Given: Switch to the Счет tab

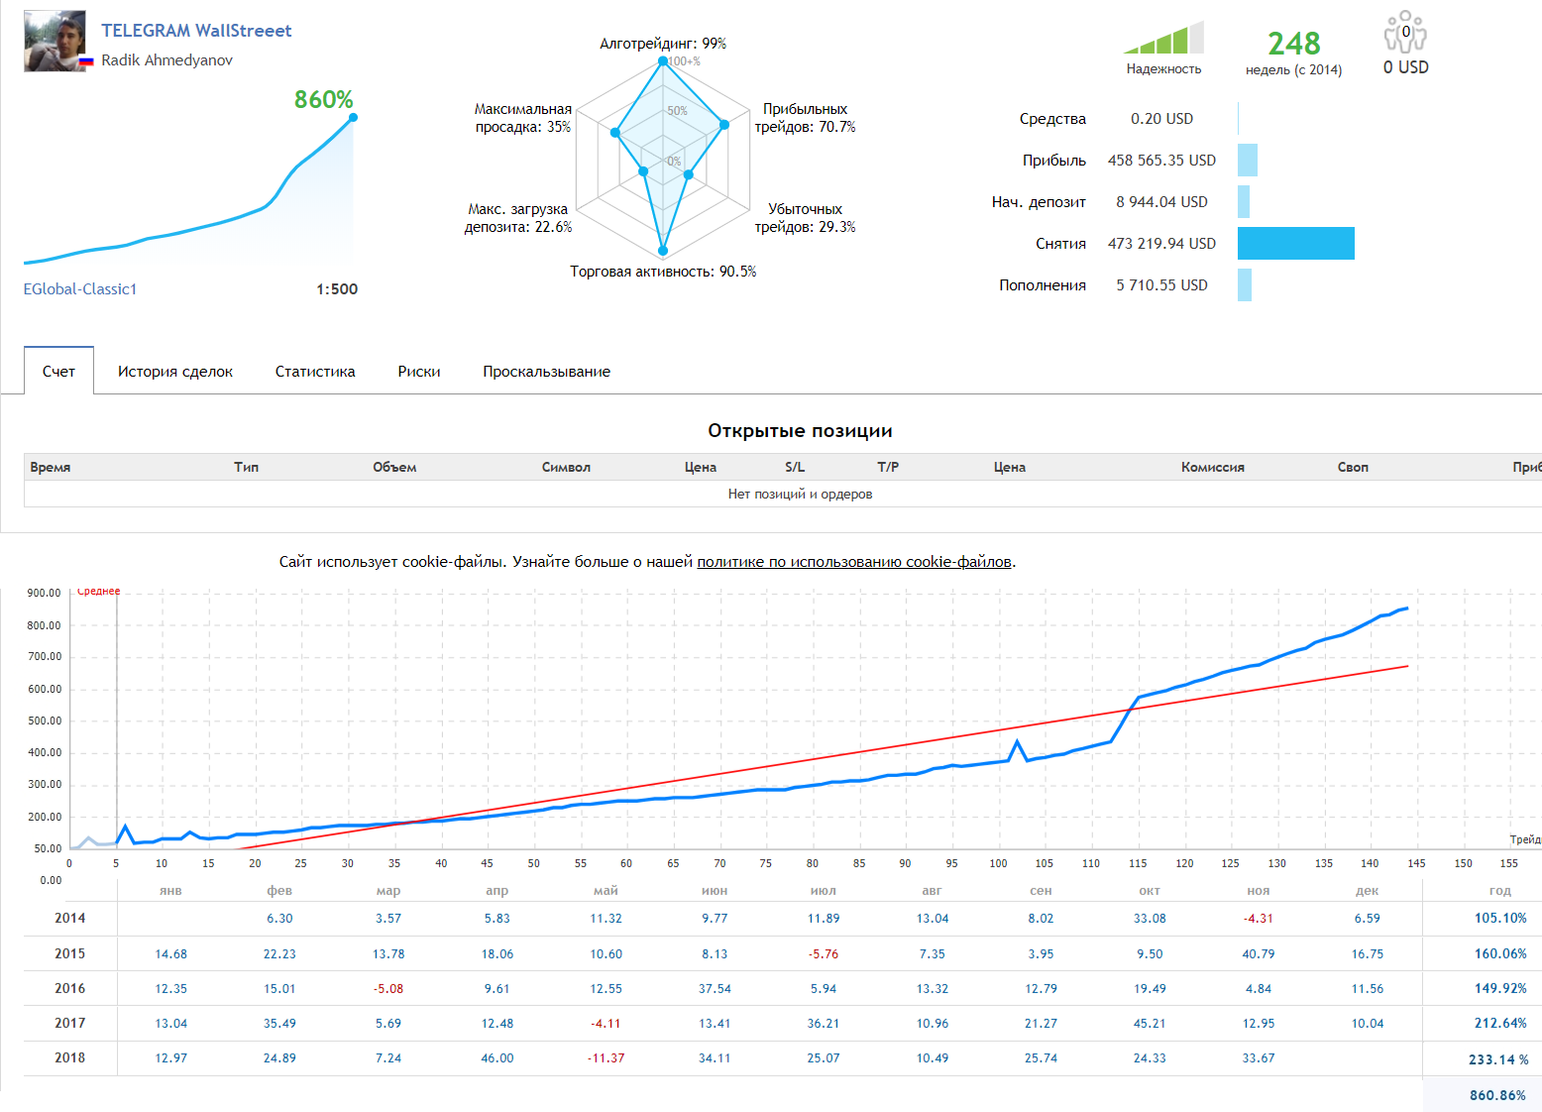Looking at the screenshot, I should coord(58,371).
